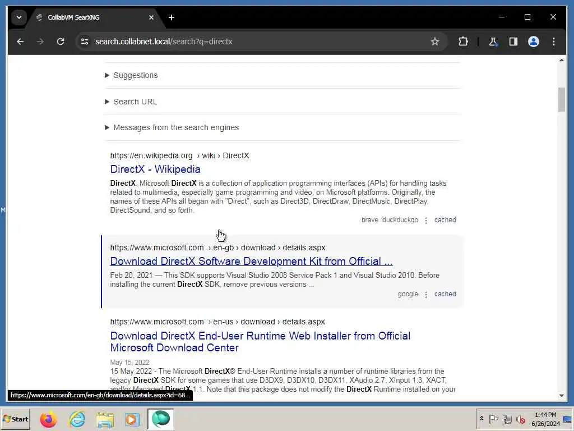574x431 pixels.
Task: Open more options for DirectX SDK result
Action: pyautogui.click(x=426, y=294)
